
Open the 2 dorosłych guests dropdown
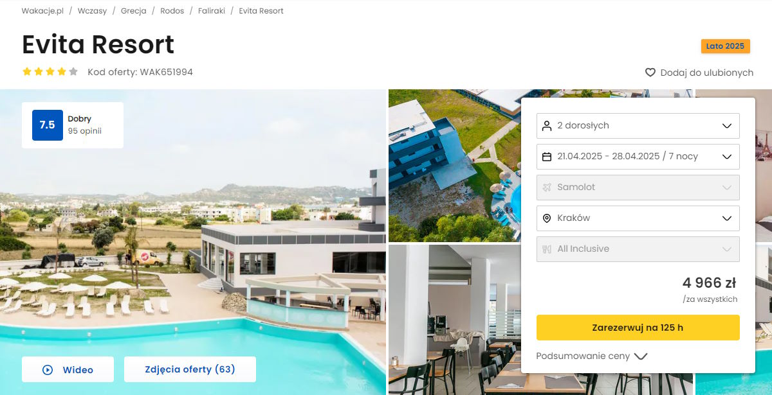point(638,125)
